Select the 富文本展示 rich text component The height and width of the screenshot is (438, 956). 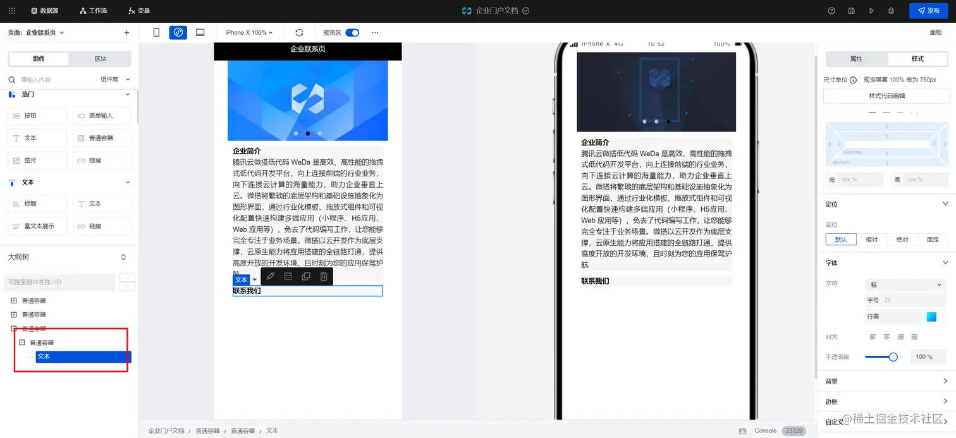coord(37,226)
